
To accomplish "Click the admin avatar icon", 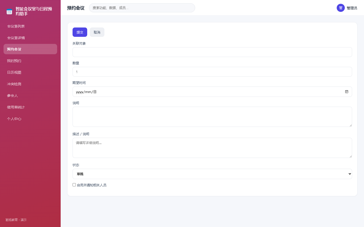I will 340,8.
